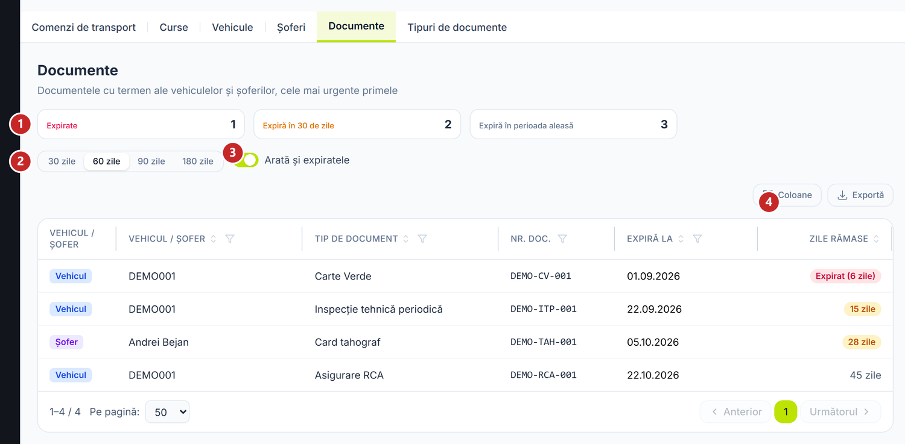
Task: Open filter for Expiră la column
Action: click(697, 239)
